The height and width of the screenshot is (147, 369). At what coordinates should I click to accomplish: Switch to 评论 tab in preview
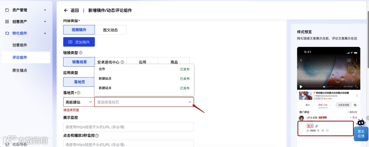click(x=323, y=105)
